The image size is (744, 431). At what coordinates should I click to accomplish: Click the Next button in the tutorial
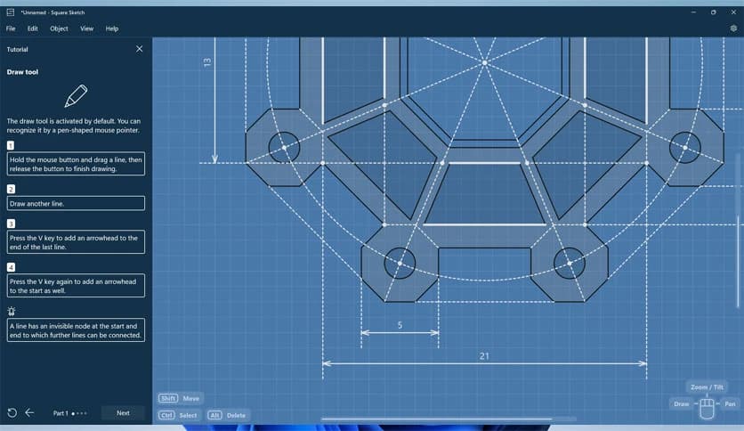[x=123, y=413]
